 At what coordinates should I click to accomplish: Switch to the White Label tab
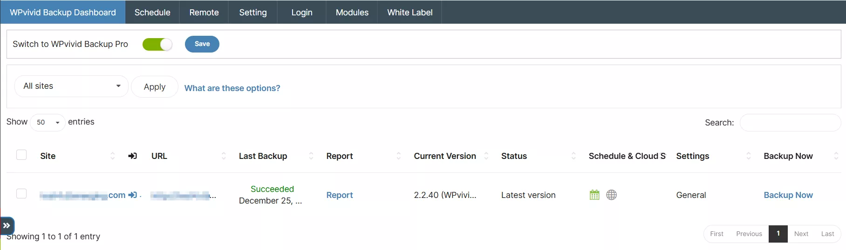click(x=410, y=12)
